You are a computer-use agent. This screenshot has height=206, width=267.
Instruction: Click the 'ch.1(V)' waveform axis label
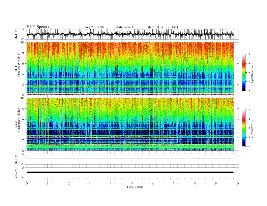(x=16, y=34)
